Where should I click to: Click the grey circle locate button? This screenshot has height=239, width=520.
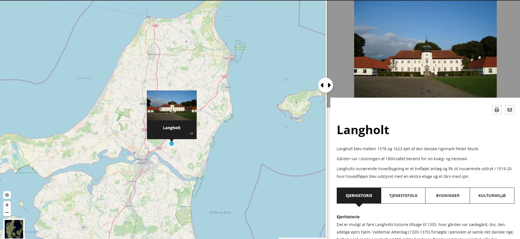(x=7, y=195)
